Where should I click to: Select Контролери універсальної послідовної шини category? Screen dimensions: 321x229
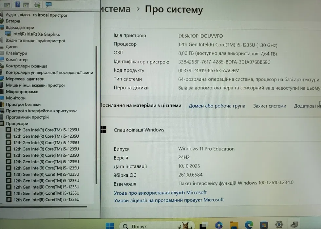[x=49, y=72]
